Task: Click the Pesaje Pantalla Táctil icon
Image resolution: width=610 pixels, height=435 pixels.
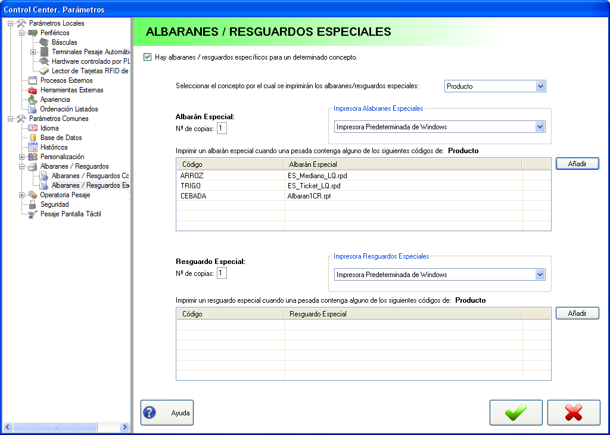Action: click(x=33, y=214)
